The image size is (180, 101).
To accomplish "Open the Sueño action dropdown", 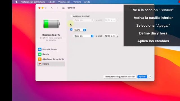I will tap(80, 30).
